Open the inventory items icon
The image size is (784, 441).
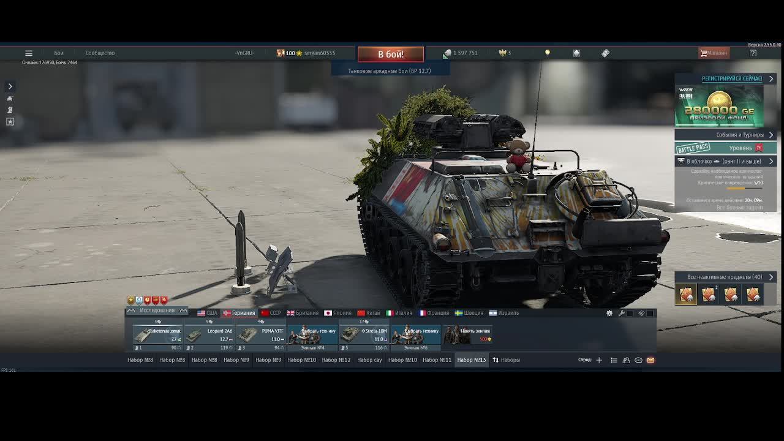(605, 53)
